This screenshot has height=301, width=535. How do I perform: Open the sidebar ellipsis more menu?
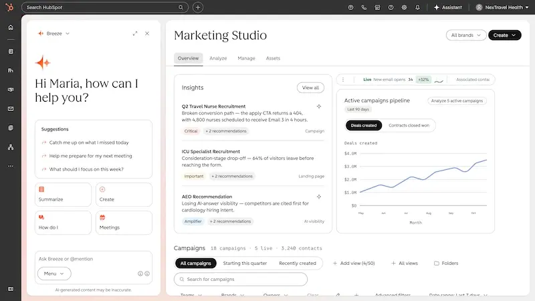[11, 166]
